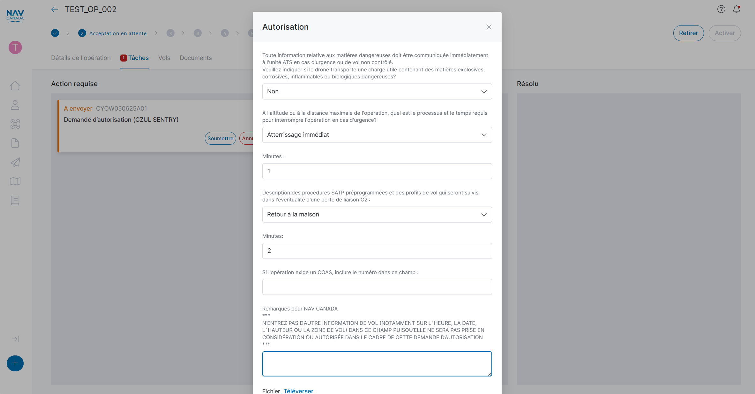Viewport: 755px width, 394px height.
Task: Switch to the Documents tab
Action: [x=196, y=58]
